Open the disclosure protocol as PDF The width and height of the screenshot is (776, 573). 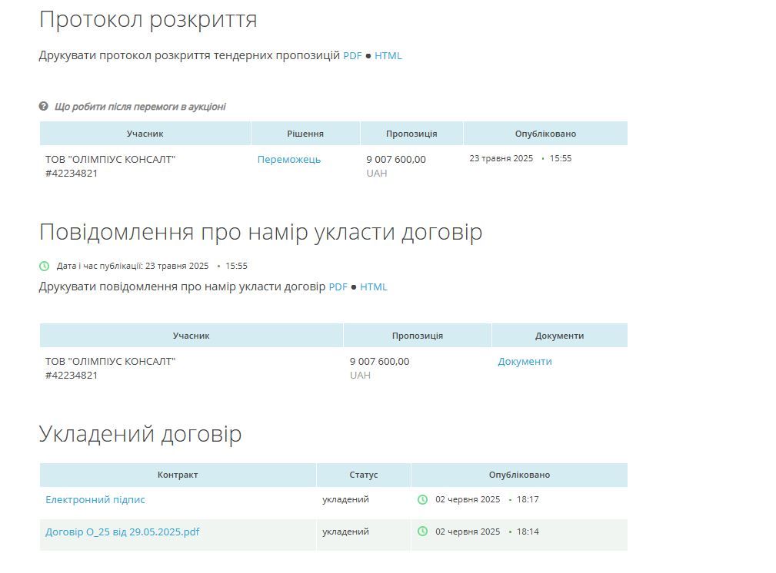coord(352,55)
